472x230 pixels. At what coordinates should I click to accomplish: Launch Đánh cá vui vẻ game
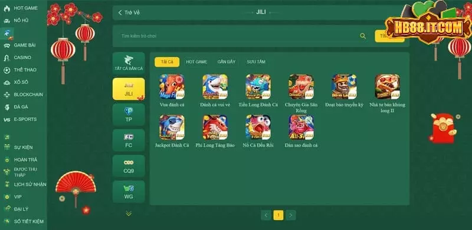215,86
